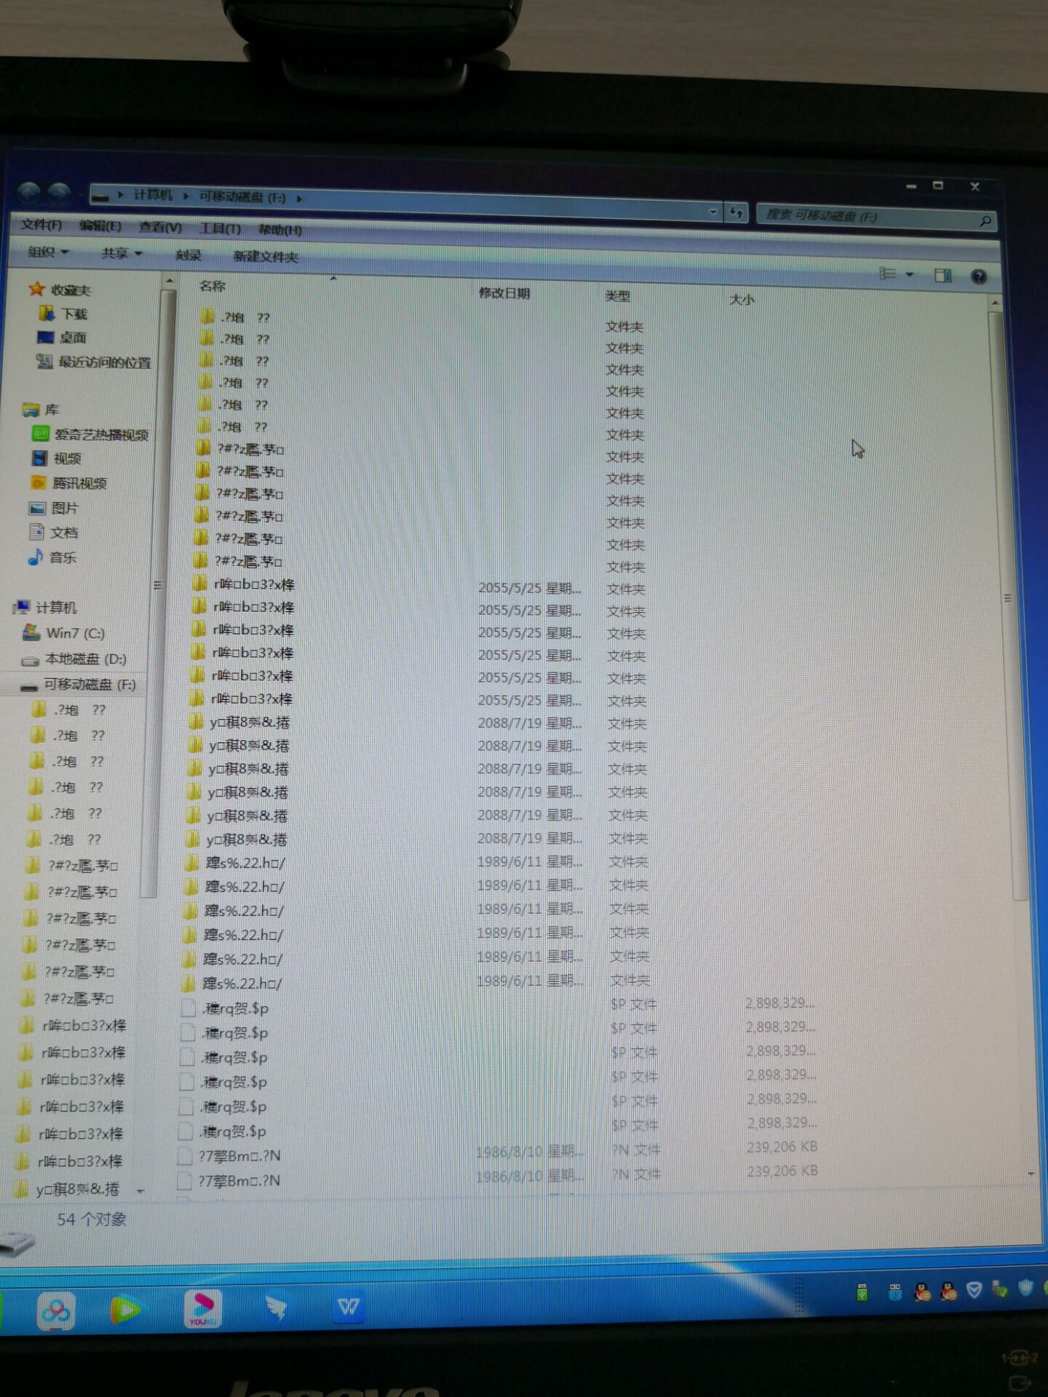Viewport: 1048px width, 1397px height.
Task: Select 本地磁盘 (D:) in navigation pane
Action: tap(85, 659)
